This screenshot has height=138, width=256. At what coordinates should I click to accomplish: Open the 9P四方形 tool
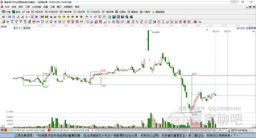tap(51, 12)
